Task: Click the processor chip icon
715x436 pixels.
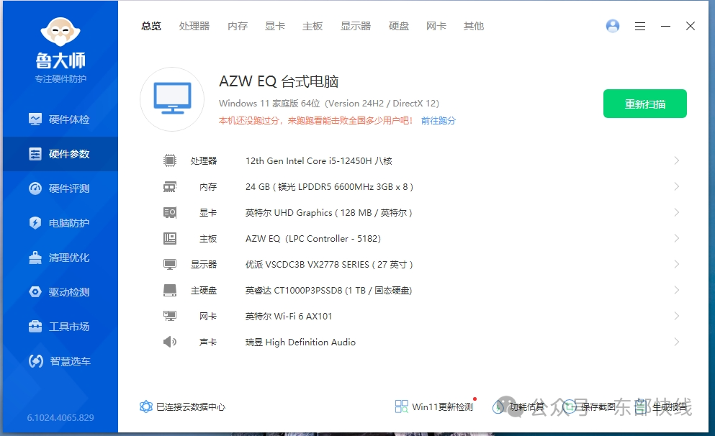Action: tap(170, 160)
